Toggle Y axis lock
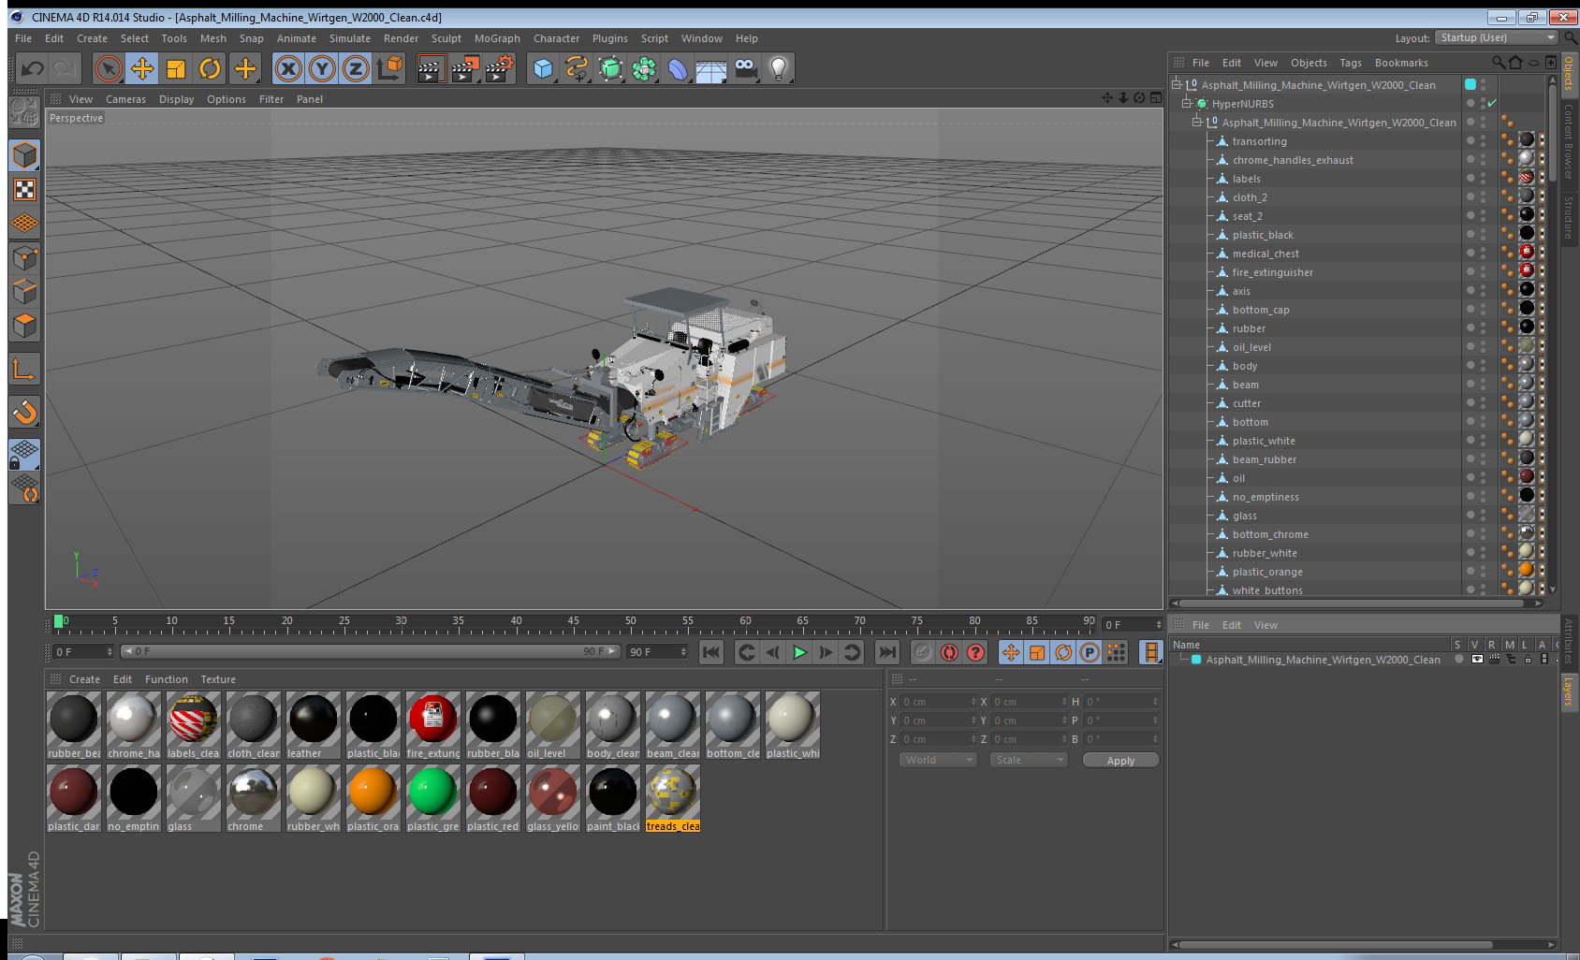This screenshot has height=960, width=1580. click(x=322, y=68)
